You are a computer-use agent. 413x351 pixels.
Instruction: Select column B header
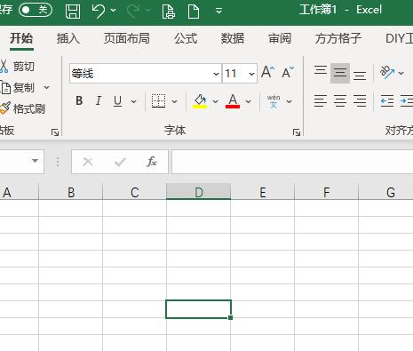point(71,192)
